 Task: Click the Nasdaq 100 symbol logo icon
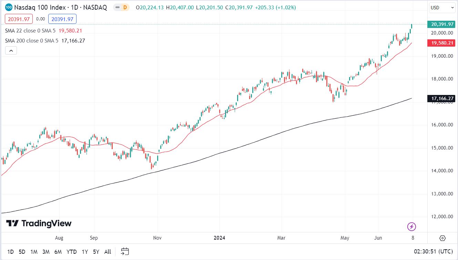point(9,7)
